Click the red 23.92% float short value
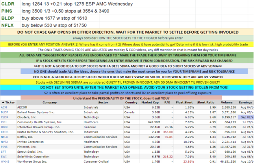Screen dimensions: 254x163 click(189, 161)
